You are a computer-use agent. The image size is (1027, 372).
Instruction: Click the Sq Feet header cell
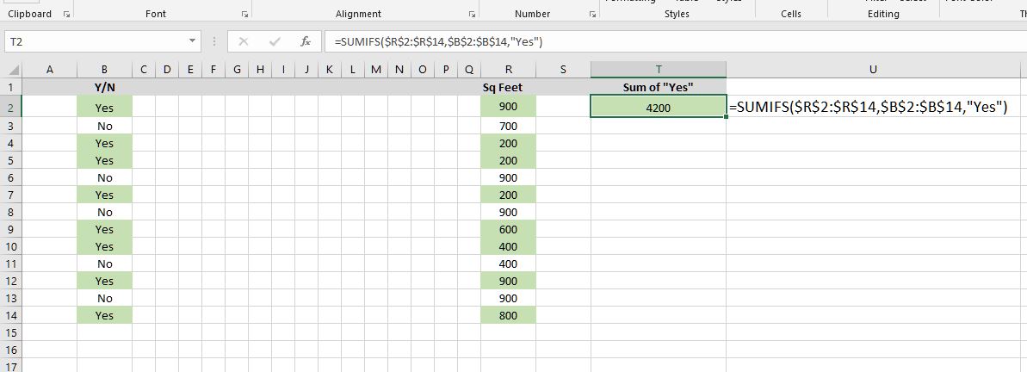(x=508, y=87)
